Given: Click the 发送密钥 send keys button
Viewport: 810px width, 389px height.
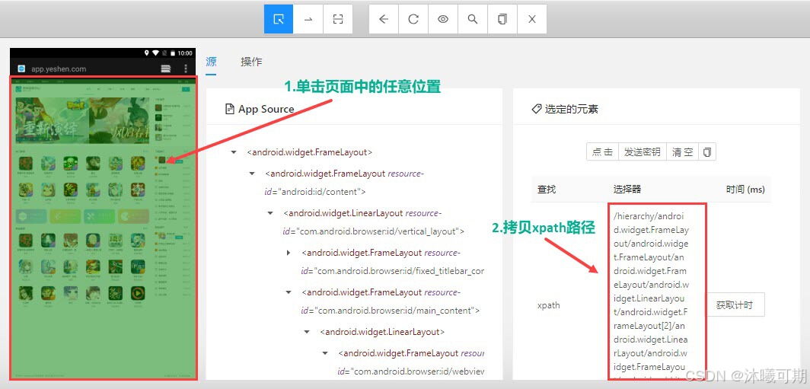Looking at the screenshot, I should [x=642, y=152].
